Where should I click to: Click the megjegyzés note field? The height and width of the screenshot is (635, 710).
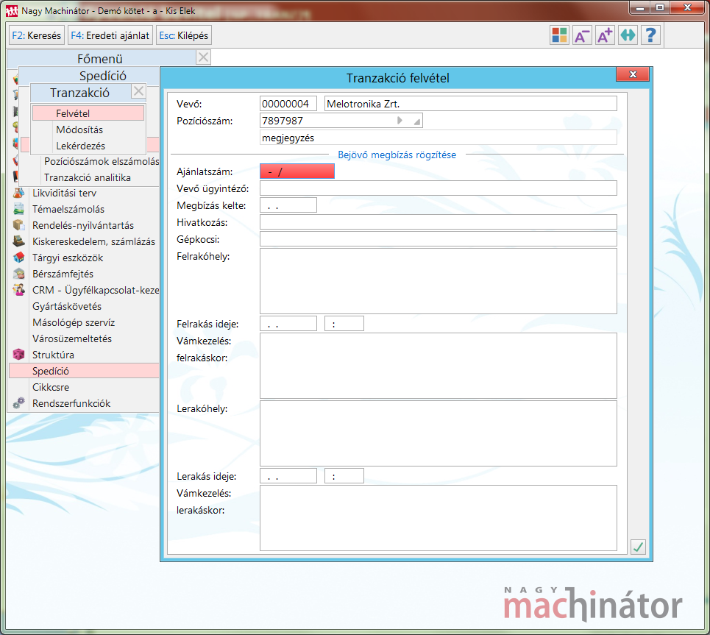[439, 138]
